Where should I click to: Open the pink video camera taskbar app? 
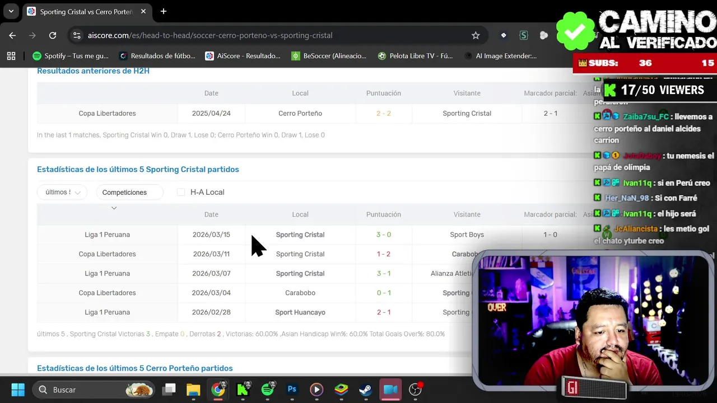(390, 390)
